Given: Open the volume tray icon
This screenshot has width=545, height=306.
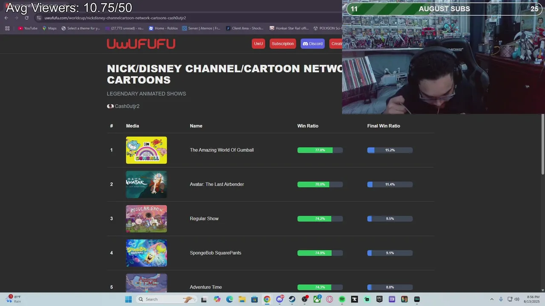Looking at the screenshot, I should [517, 299].
